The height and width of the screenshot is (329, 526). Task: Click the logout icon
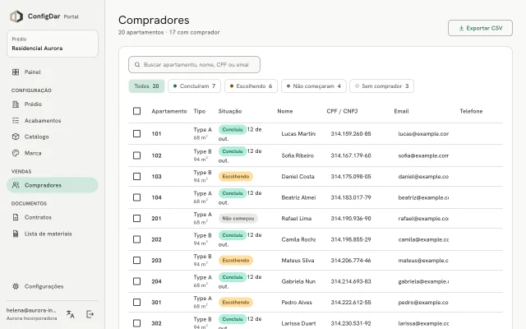pos(90,314)
